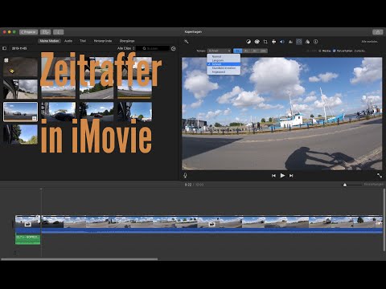Select the first media thumbnail with arrow
This screenshot has width=386, height=289.
click(x=20, y=67)
